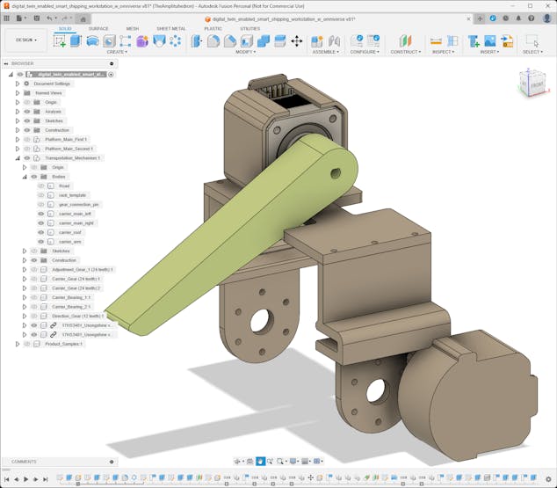Screen dimensions: 557x488
Task: Click the Measure tool in Inspect
Action: (x=436, y=40)
